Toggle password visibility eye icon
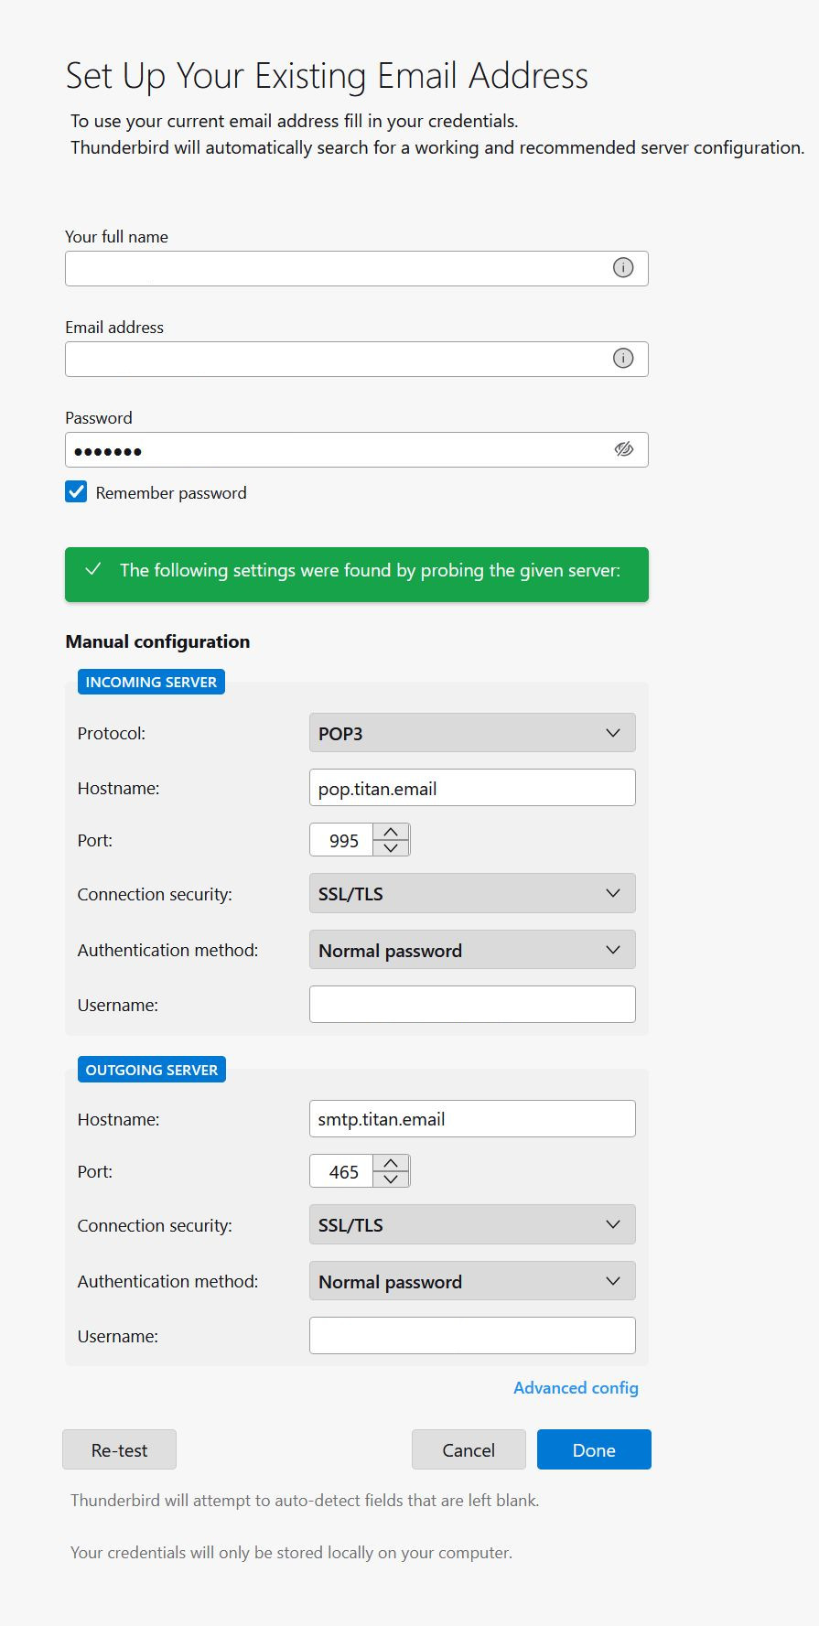 [x=623, y=449]
